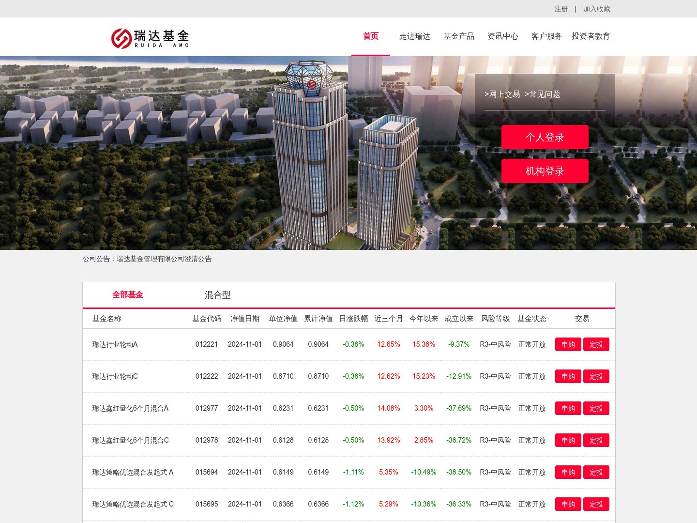
Task: Open the 走进瑞达 menu
Action: pos(415,36)
